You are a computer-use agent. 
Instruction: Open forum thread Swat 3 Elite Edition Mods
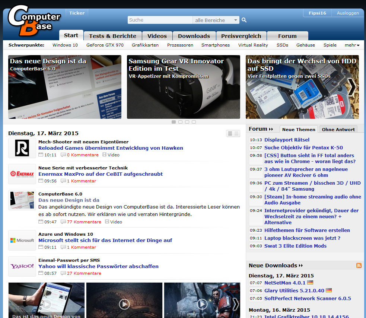tap(295, 246)
